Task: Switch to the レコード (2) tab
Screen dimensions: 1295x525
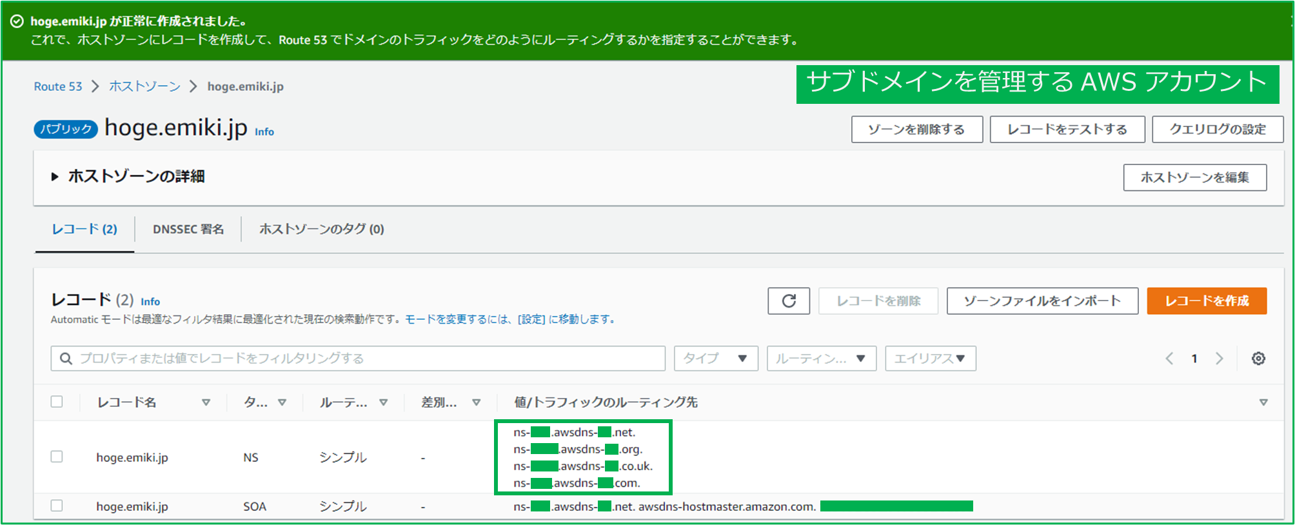Action: point(84,229)
